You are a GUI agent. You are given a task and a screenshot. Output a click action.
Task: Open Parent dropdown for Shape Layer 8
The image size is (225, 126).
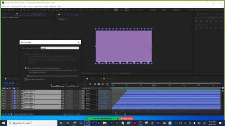point(91,91)
